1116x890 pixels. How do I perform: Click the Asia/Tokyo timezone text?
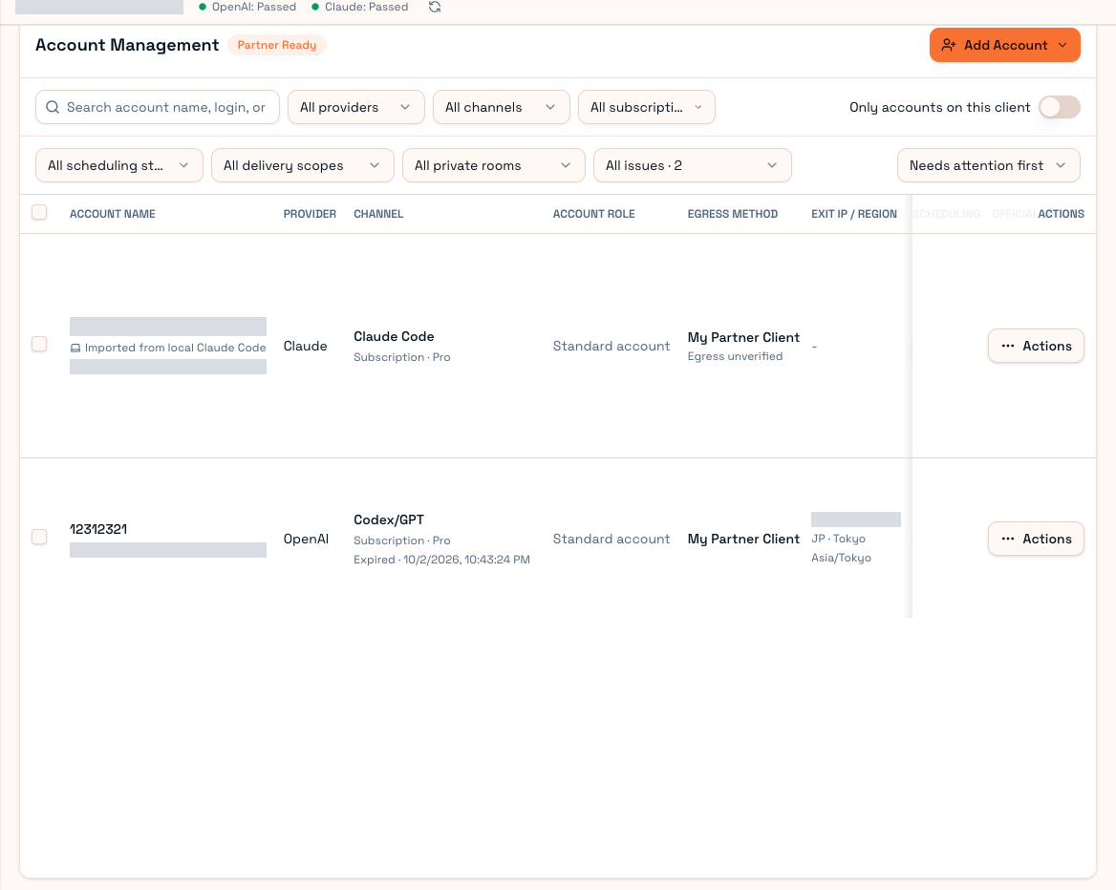pos(841,559)
